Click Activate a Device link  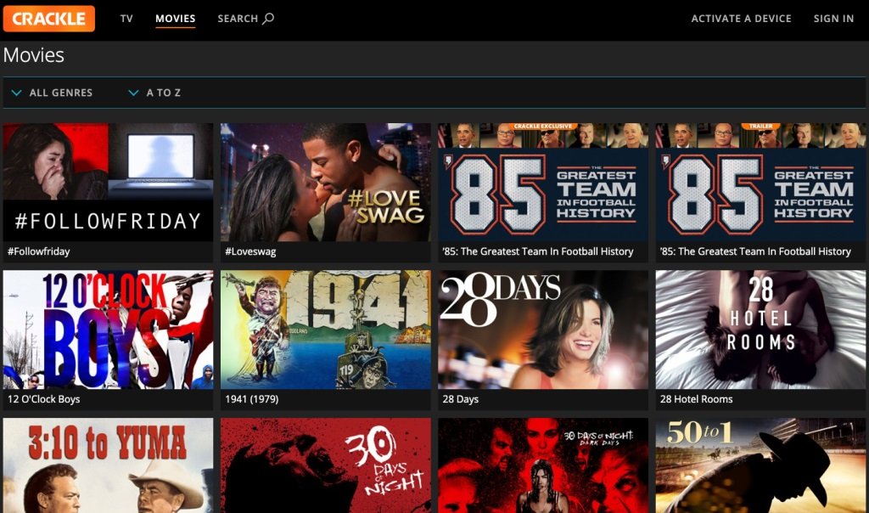tap(741, 19)
